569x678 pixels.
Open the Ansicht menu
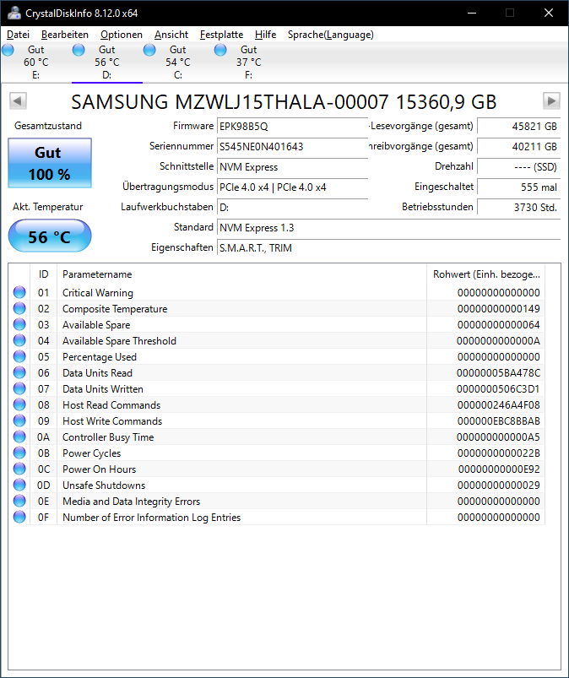coord(171,35)
